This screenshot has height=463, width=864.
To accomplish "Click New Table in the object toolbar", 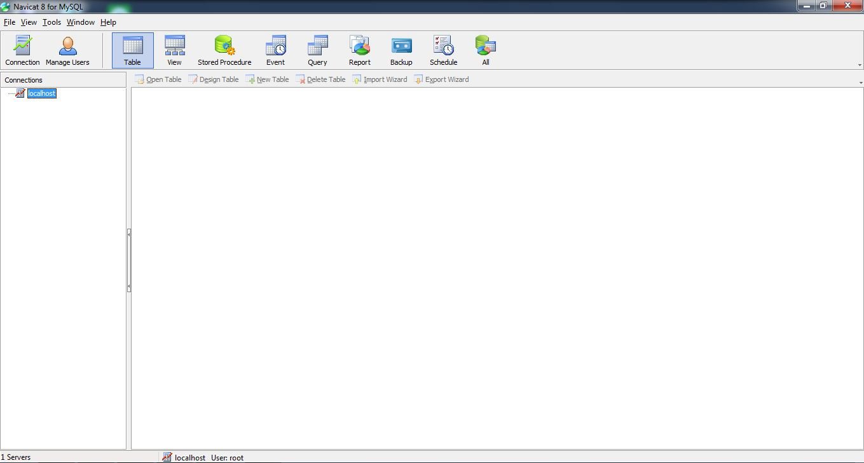I will click(x=268, y=79).
